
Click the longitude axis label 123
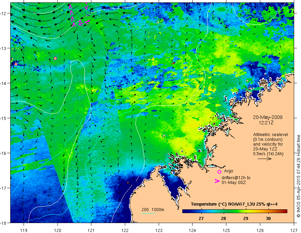[159, 231]
